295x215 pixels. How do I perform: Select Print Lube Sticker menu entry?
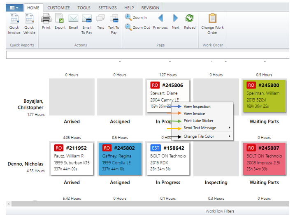(198, 121)
